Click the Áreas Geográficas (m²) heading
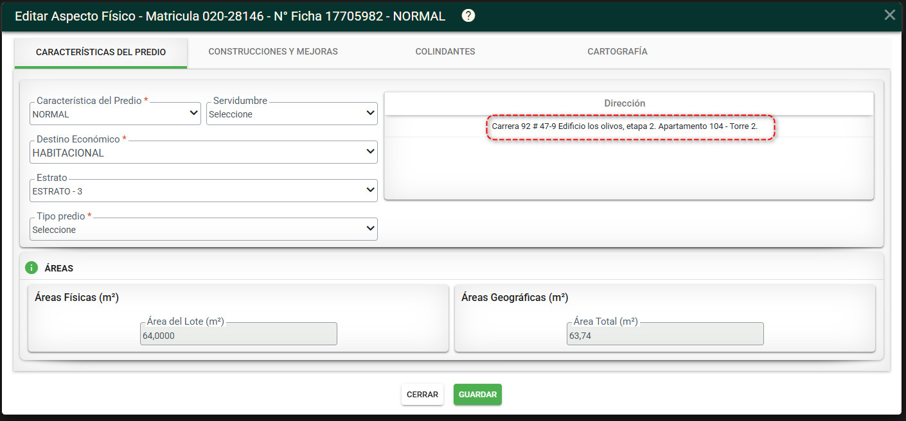 click(515, 297)
